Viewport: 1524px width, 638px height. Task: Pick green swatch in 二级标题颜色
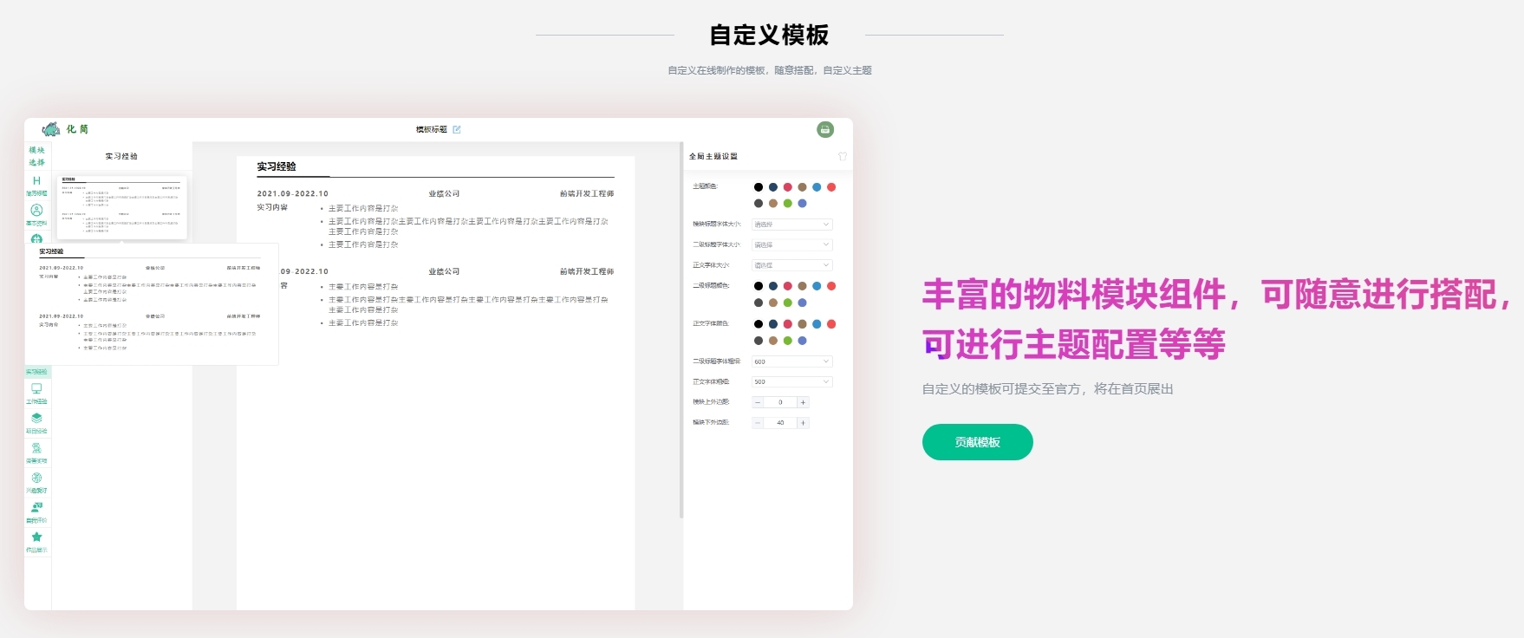click(x=788, y=303)
